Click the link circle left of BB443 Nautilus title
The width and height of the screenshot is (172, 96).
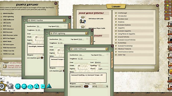[x=24, y=20]
